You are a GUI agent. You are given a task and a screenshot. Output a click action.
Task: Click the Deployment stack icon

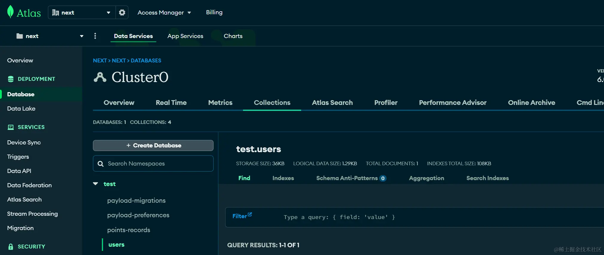[x=11, y=79]
